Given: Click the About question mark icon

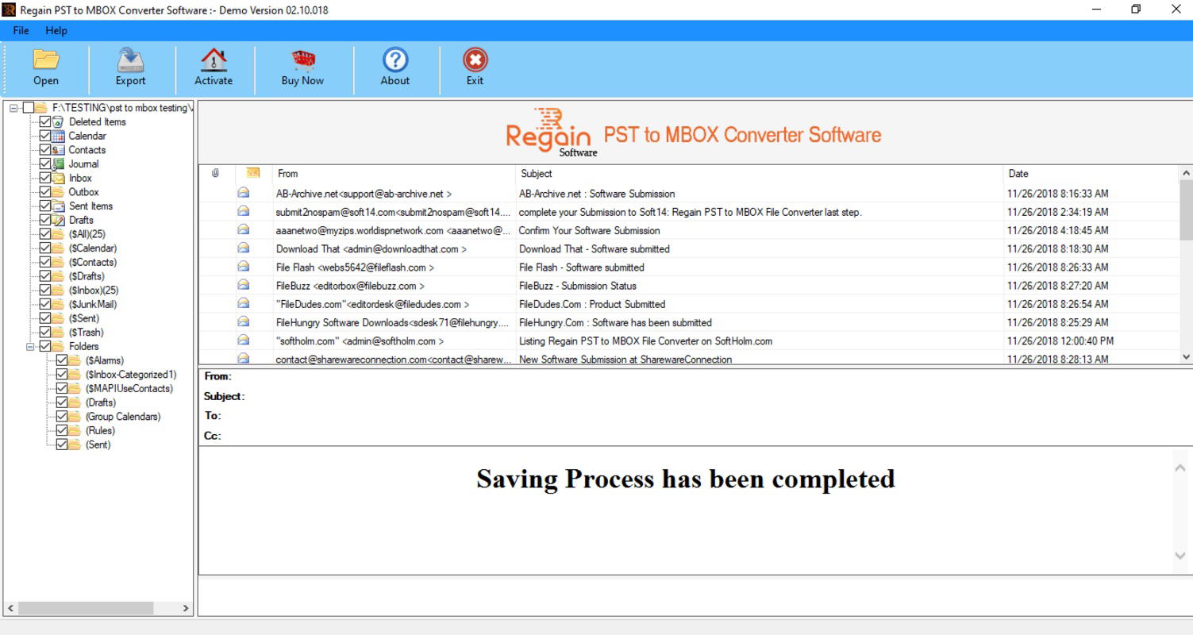Looking at the screenshot, I should click(395, 60).
